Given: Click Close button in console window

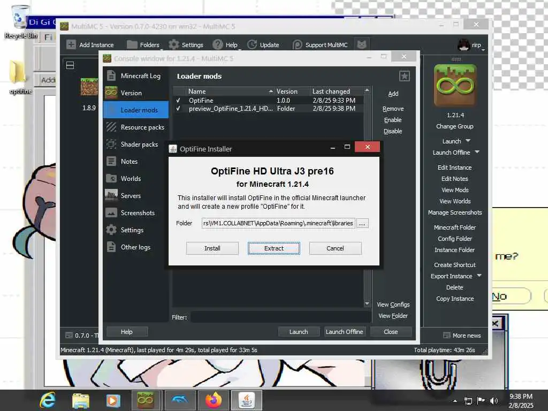Looking at the screenshot, I should tap(391, 332).
